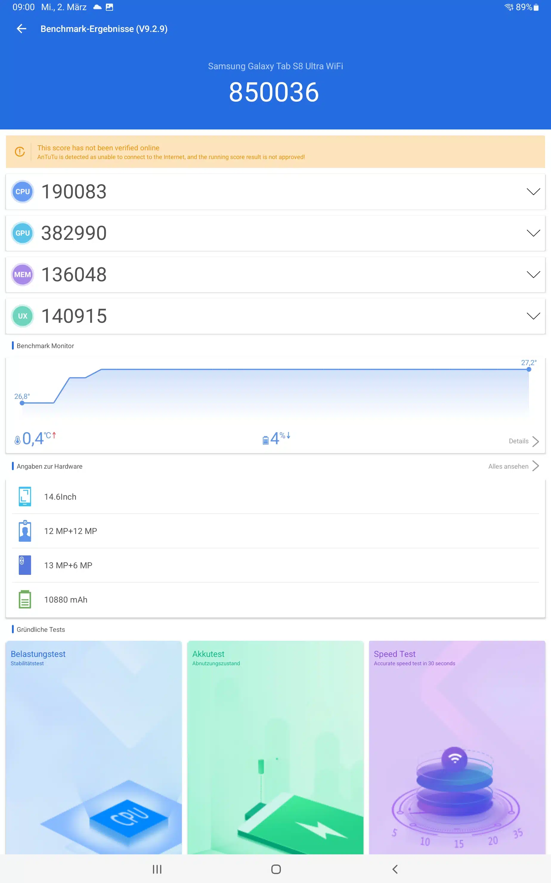
Task: Tap the green battery capacity icon
Action: 25,599
